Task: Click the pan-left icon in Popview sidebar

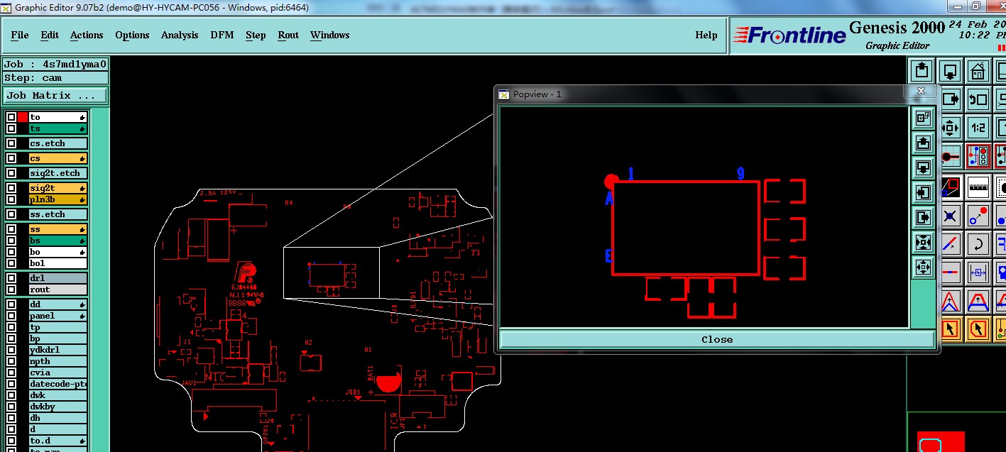Action: [923, 192]
